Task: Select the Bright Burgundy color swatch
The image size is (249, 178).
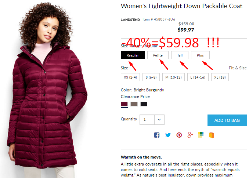Action: (124, 104)
